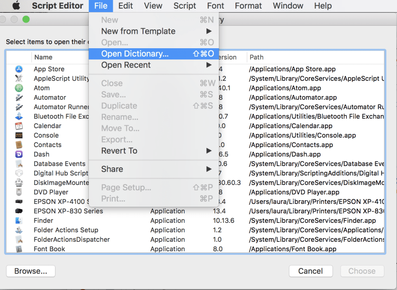Select FolderActionsDispatcher name in list
The width and height of the screenshot is (397, 290).
[72, 239]
